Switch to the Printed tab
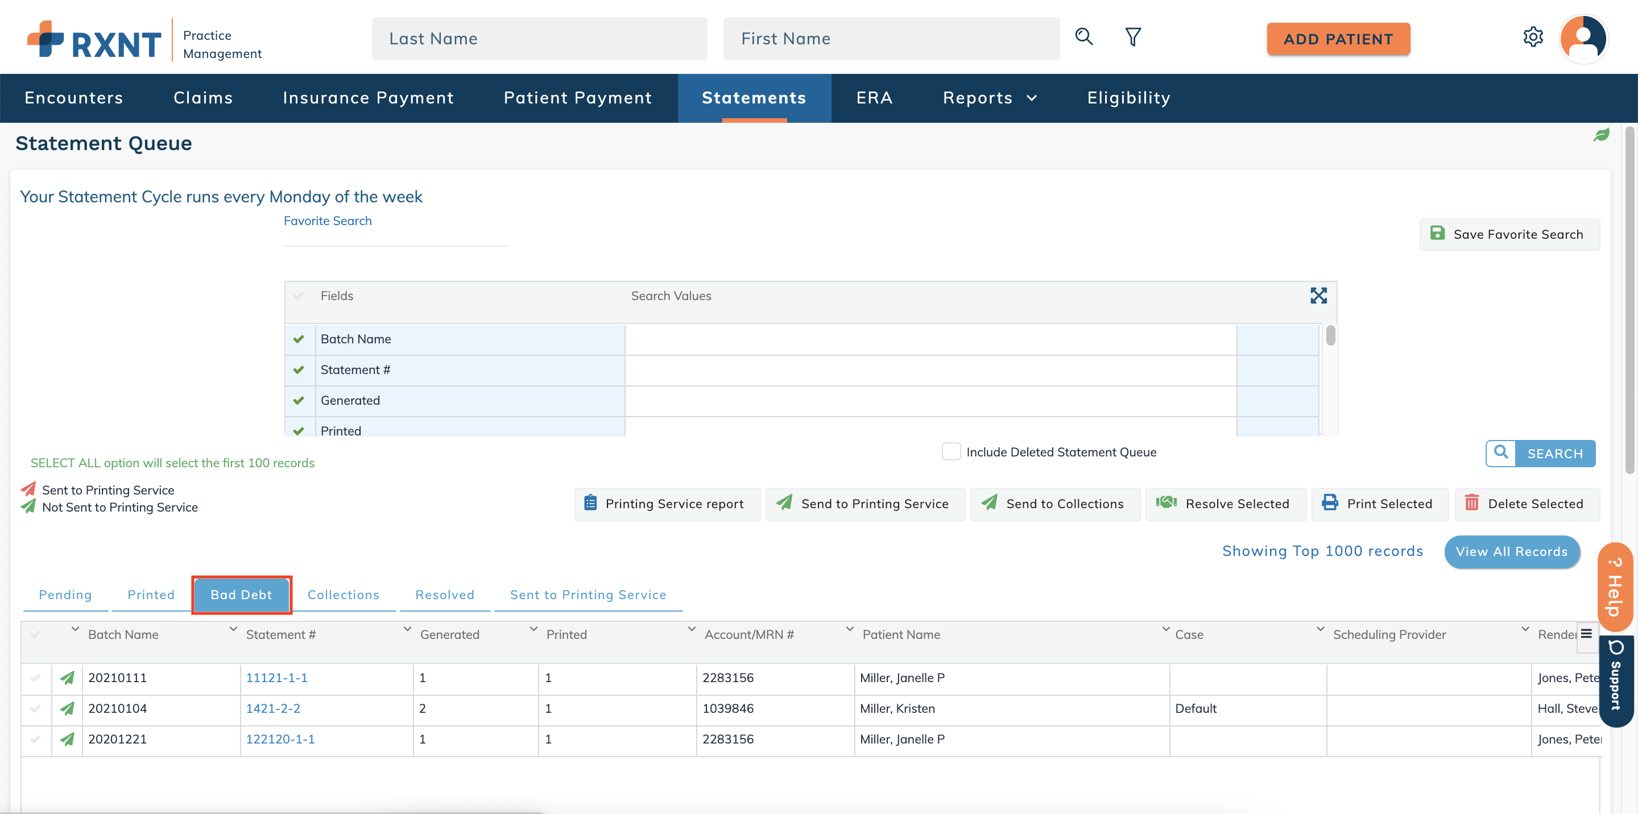Viewport: 1638px width, 814px height. pos(151,595)
